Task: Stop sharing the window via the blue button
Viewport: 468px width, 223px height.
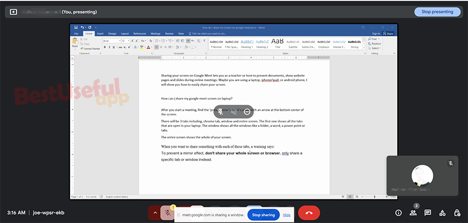Action: point(263,215)
